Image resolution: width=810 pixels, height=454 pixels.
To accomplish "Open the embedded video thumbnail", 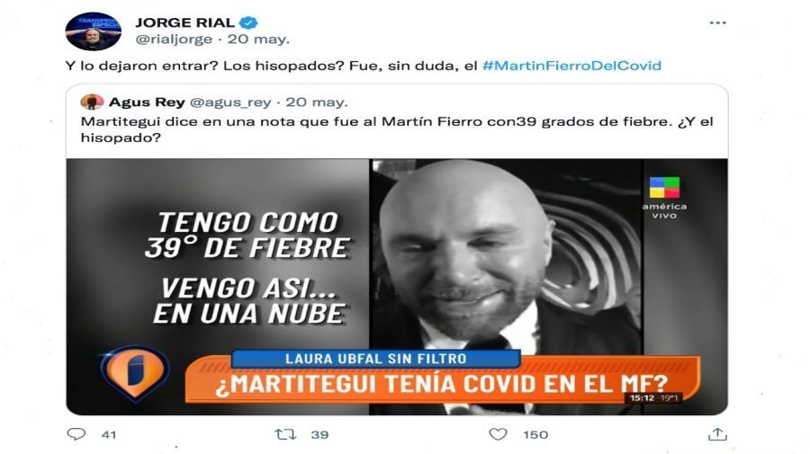I will point(397,287).
